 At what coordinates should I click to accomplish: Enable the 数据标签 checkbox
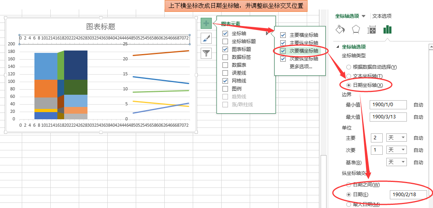[x=225, y=57]
